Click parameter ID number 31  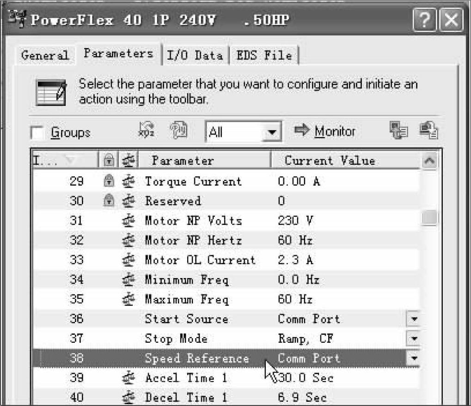(76, 221)
